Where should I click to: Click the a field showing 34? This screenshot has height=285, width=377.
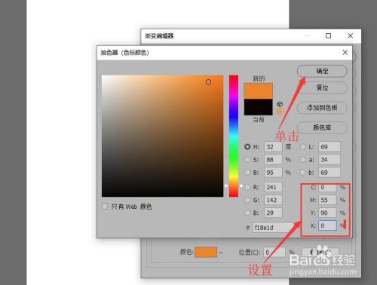pos(329,160)
